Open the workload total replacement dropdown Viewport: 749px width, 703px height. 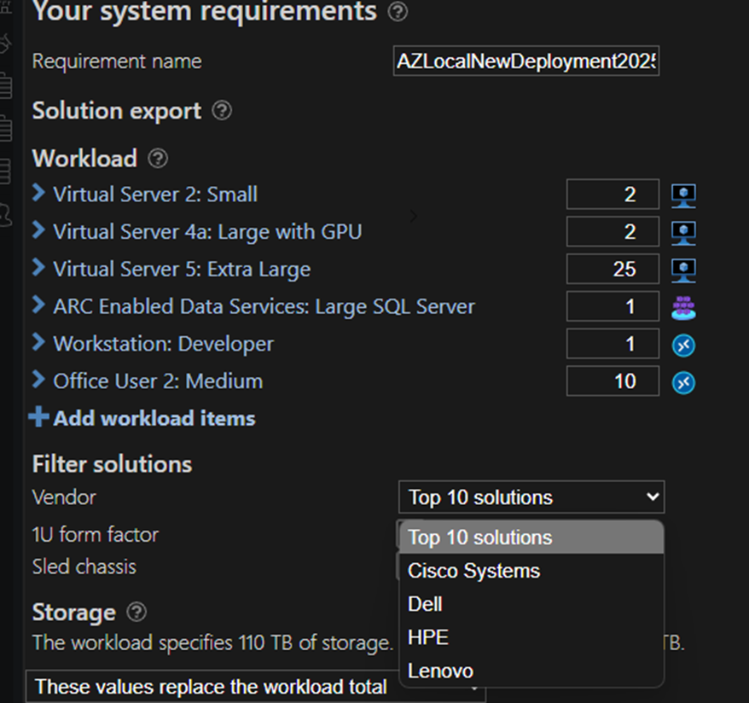(x=256, y=688)
